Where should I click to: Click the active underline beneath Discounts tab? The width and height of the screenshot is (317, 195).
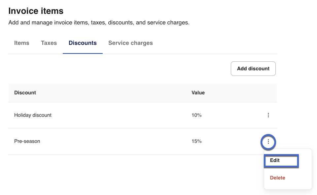(x=83, y=53)
